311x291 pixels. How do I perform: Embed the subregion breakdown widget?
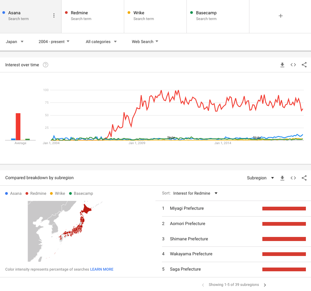(x=293, y=178)
